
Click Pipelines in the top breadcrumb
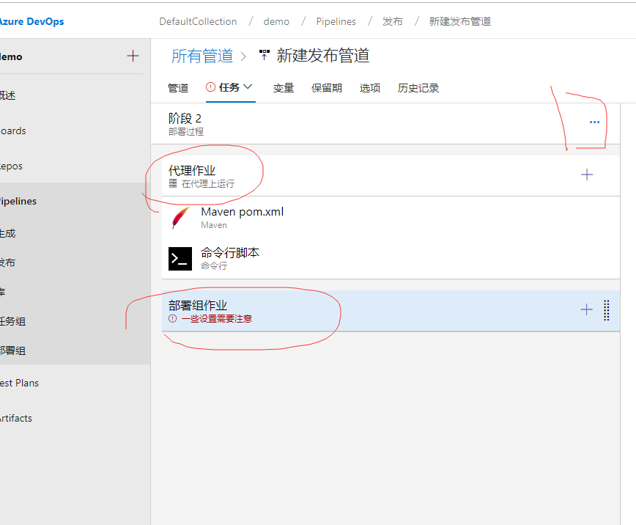[336, 21]
